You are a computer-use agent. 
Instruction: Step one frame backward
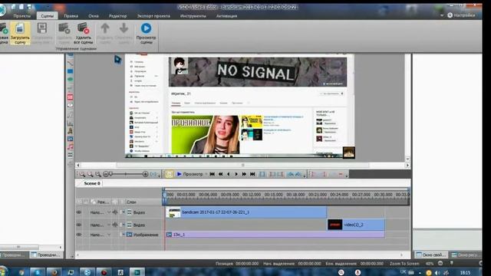point(229,174)
